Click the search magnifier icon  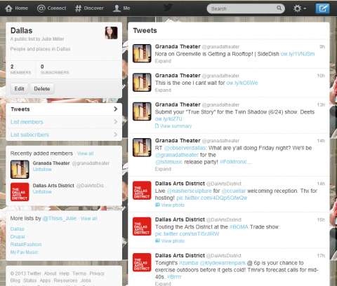coord(279,8)
